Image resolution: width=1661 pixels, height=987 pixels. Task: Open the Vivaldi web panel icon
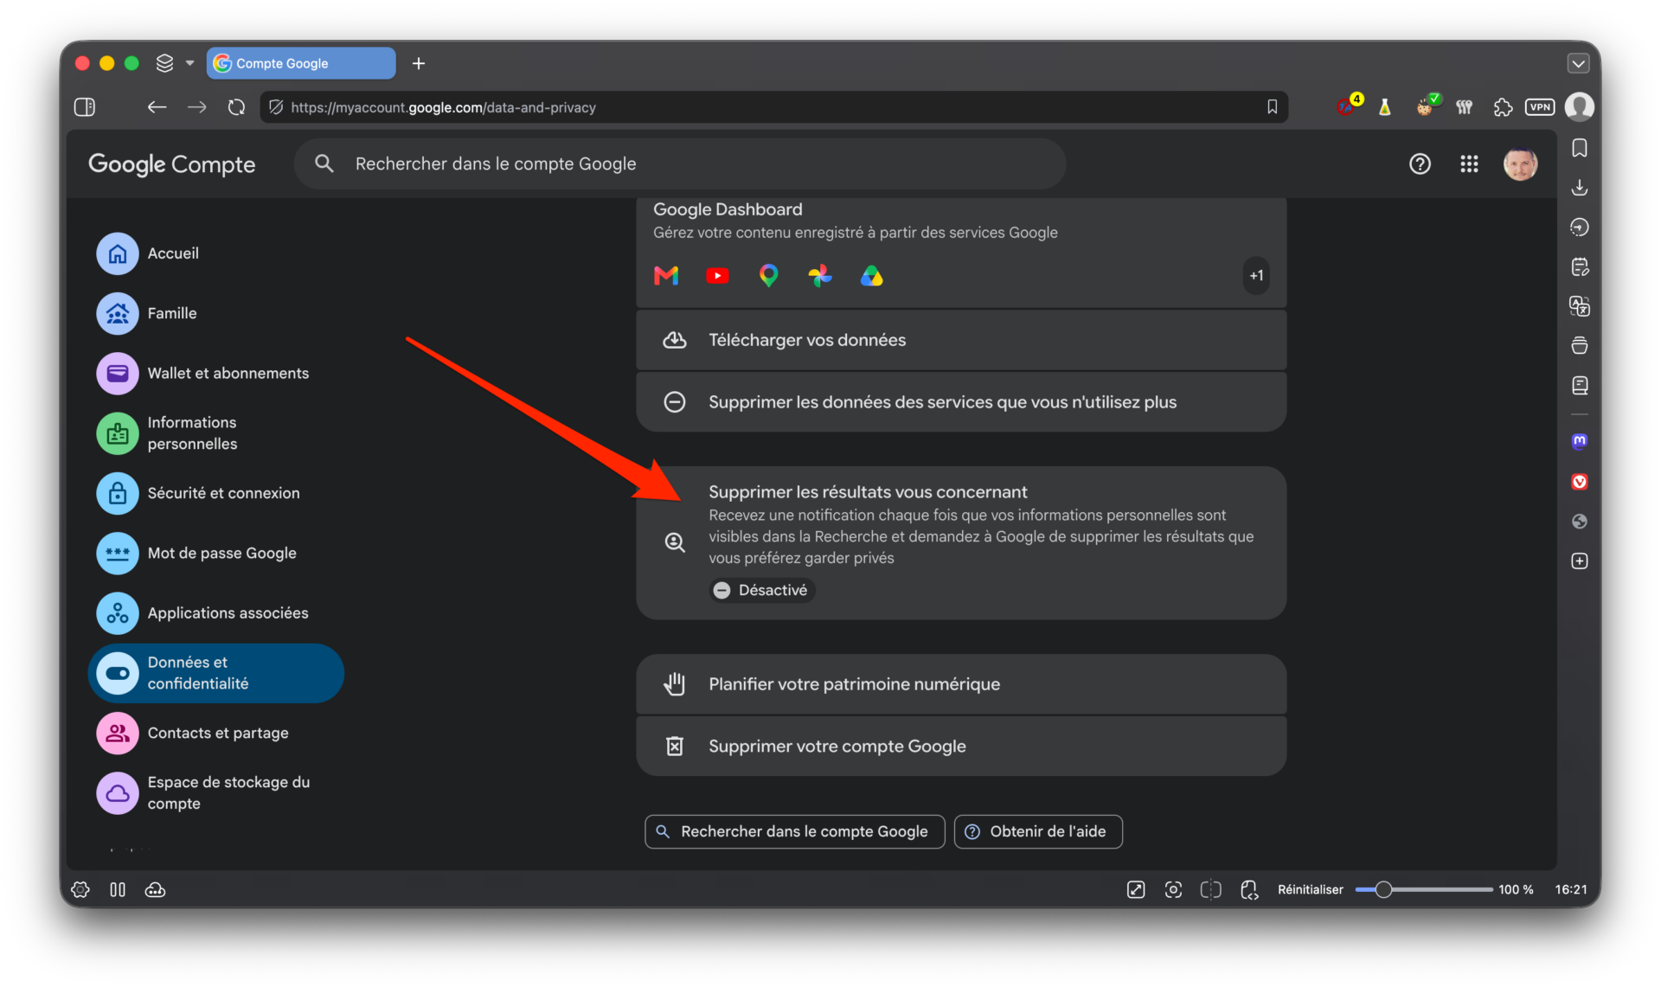(1580, 482)
